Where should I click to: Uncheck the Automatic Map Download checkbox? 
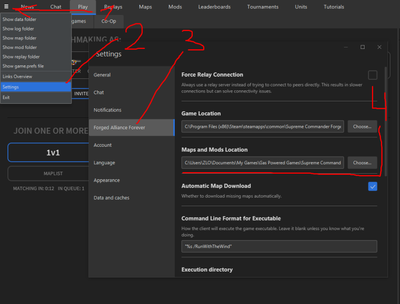pos(373,186)
